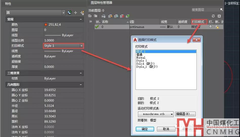Click the 确定 button
This screenshot has width=240, height=137.
tap(145, 129)
